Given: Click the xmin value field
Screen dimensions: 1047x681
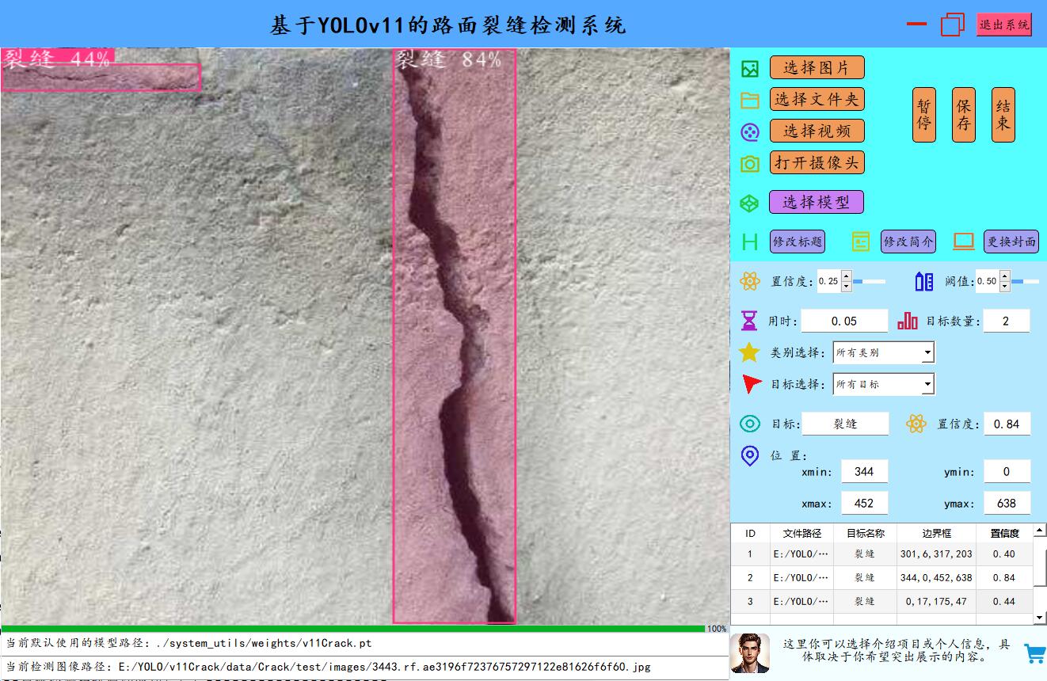Looking at the screenshot, I should click(x=864, y=471).
